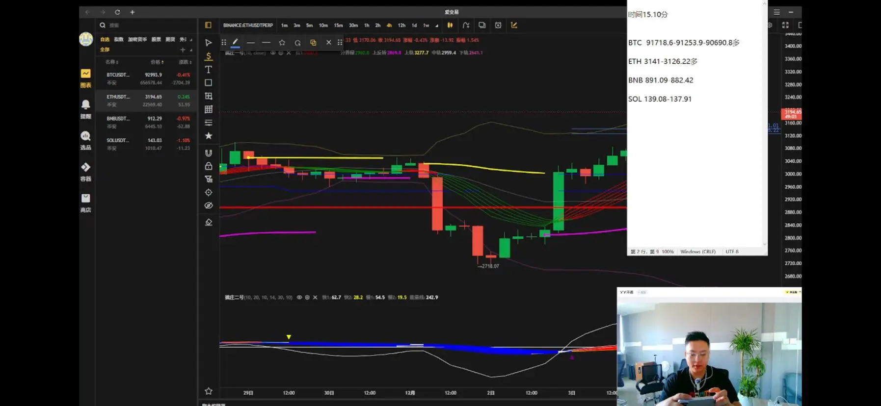Click the yellow copy icon in floating toolbar
The width and height of the screenshot is (881, 406).
coord(313,43)
